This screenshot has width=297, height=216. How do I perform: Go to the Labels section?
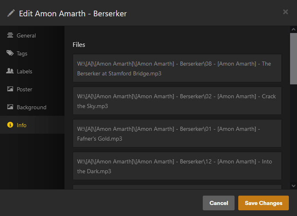(24, 71)
